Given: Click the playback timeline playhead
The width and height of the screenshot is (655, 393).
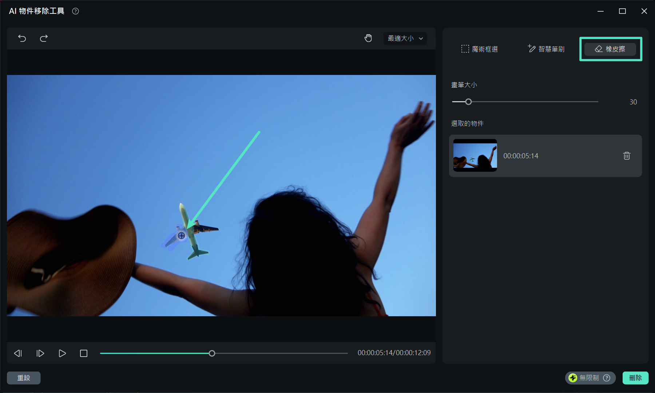Looking at the screenshot, I should (x=212, y=353).
